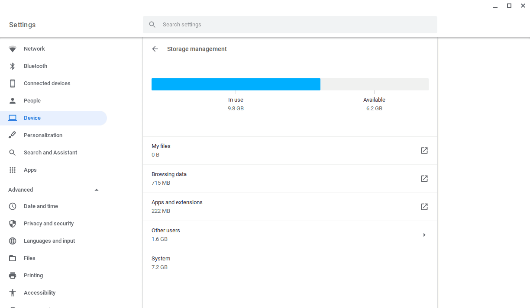Click the Files folder icon
530x308 pixels.
tap(13, 258)
